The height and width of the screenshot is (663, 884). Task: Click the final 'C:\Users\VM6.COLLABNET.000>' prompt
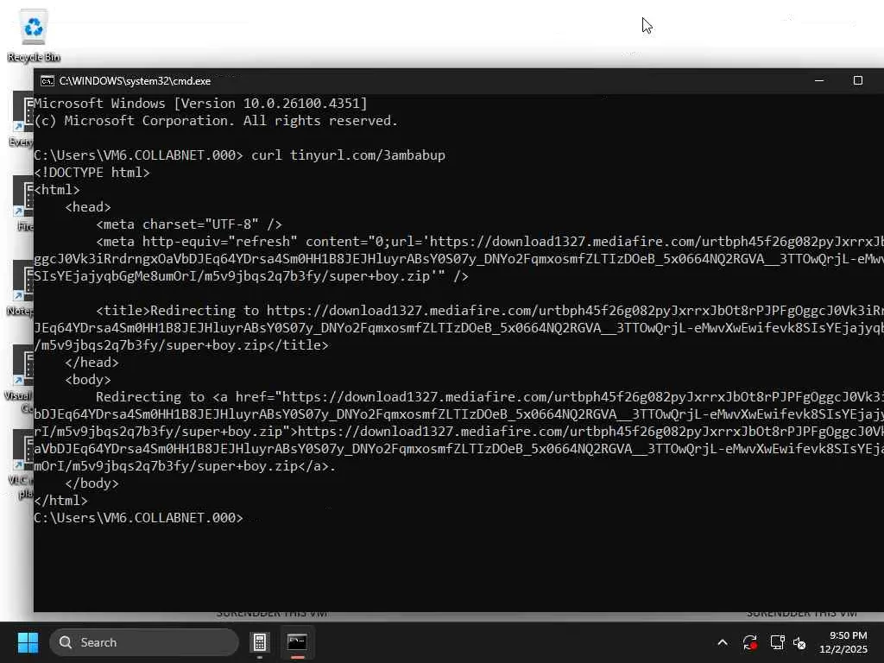(139, 518)
